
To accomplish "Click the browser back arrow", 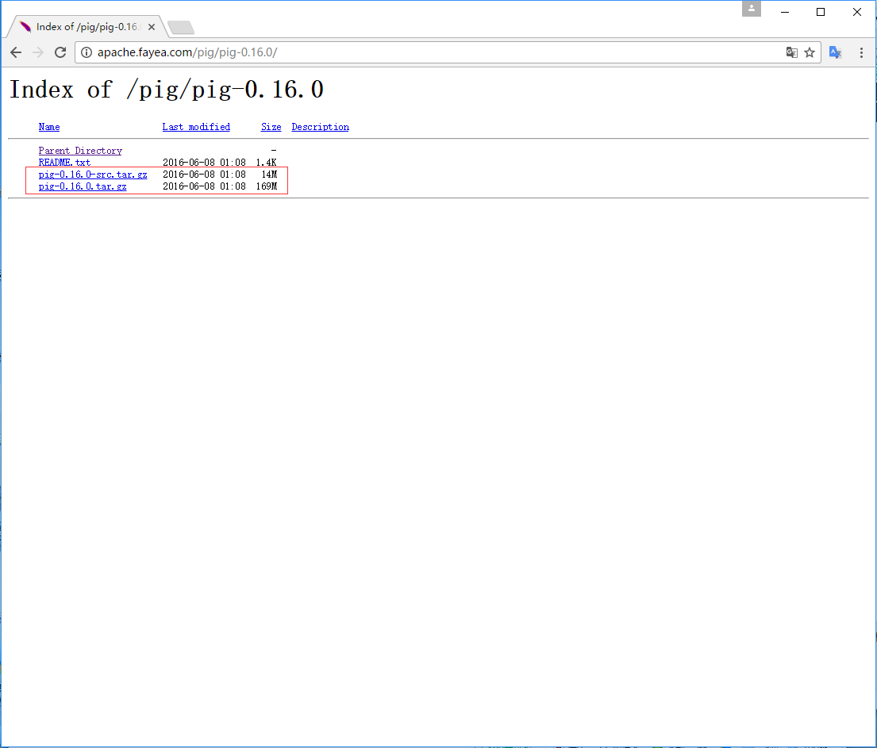I will point(16,52).
